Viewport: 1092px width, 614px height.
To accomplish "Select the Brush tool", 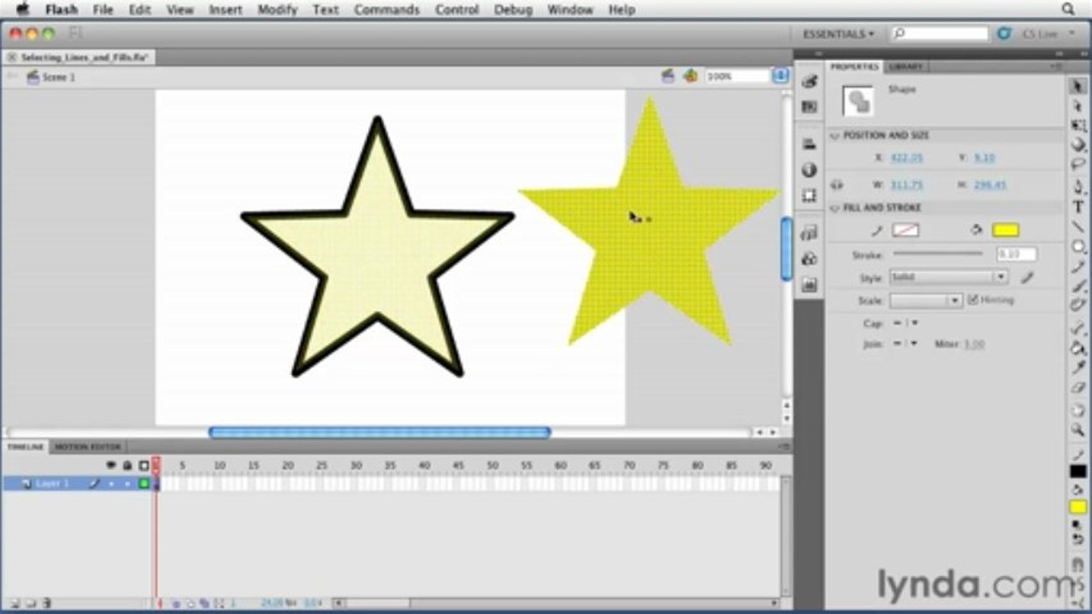I will [x=1078, y=286].
